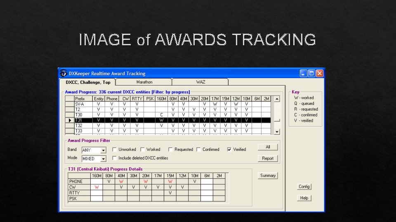
Task: Enable the Unworked filter checkbox
Action: pos(114,150)
